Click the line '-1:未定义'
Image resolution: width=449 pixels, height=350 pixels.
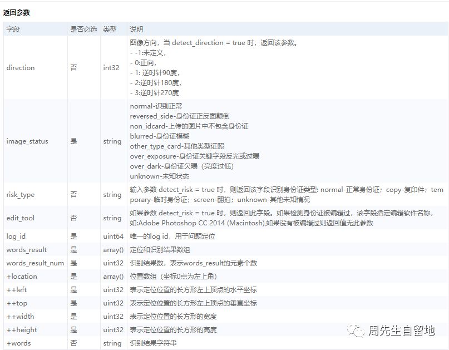(148, 53)
